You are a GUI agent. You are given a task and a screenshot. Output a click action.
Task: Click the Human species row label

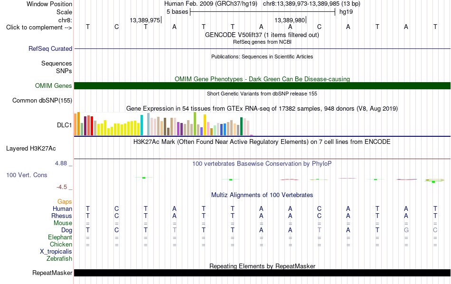tap(62, 208)
